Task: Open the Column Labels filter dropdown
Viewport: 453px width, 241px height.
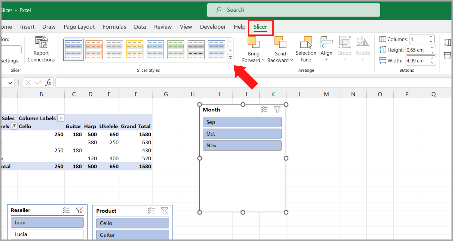Action: point(61,118)
